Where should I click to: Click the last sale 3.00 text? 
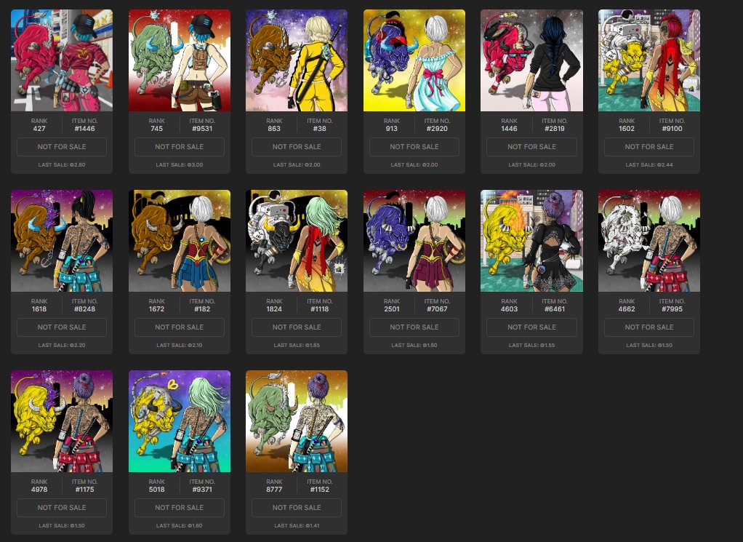[x=180, y=165]
